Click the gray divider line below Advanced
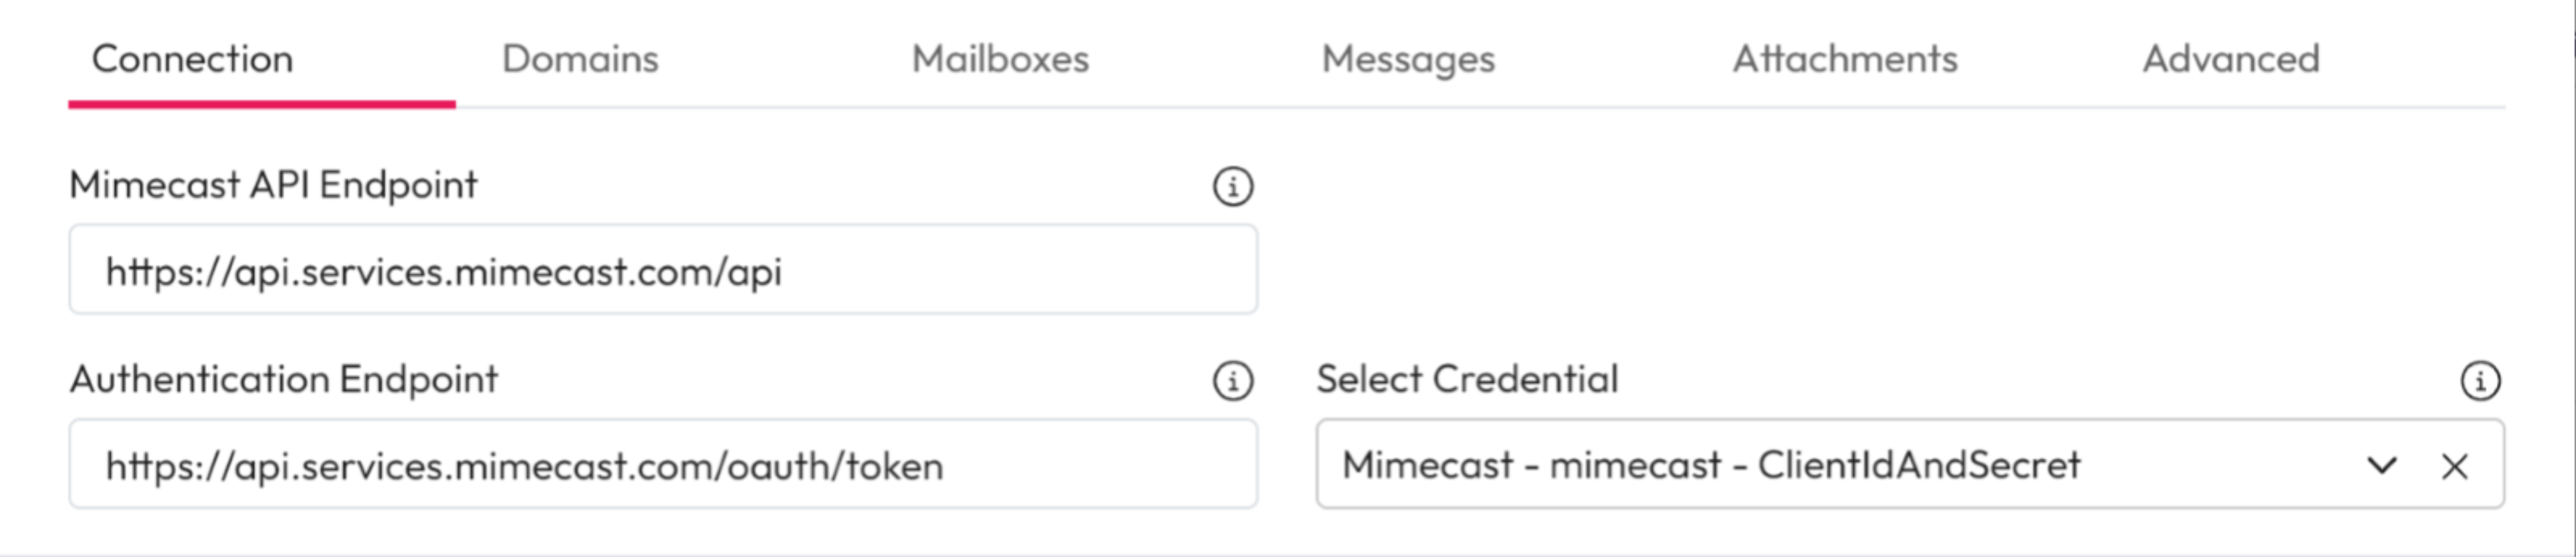 [x=2231, y=107]
